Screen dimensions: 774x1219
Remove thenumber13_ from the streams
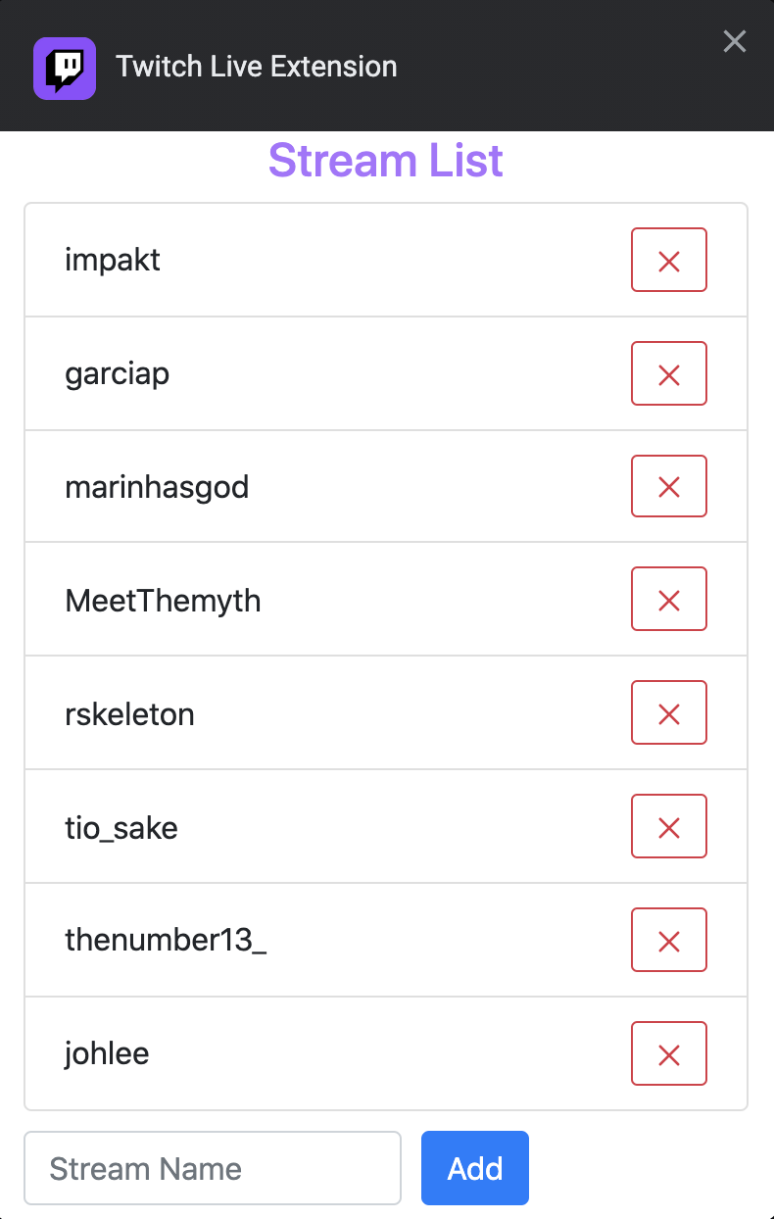click(668, 941)
